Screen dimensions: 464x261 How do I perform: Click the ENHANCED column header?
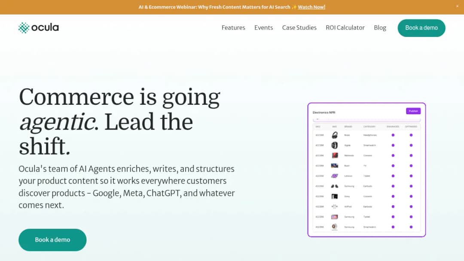[x=393, y=127]
